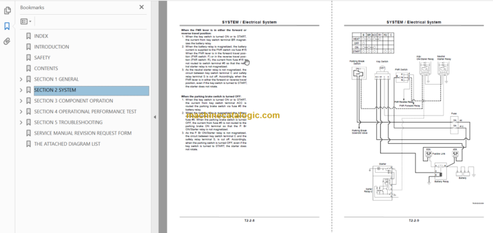Click the Bookmarks panel title text
The image size is (493, 233).
tap(32, 7)
